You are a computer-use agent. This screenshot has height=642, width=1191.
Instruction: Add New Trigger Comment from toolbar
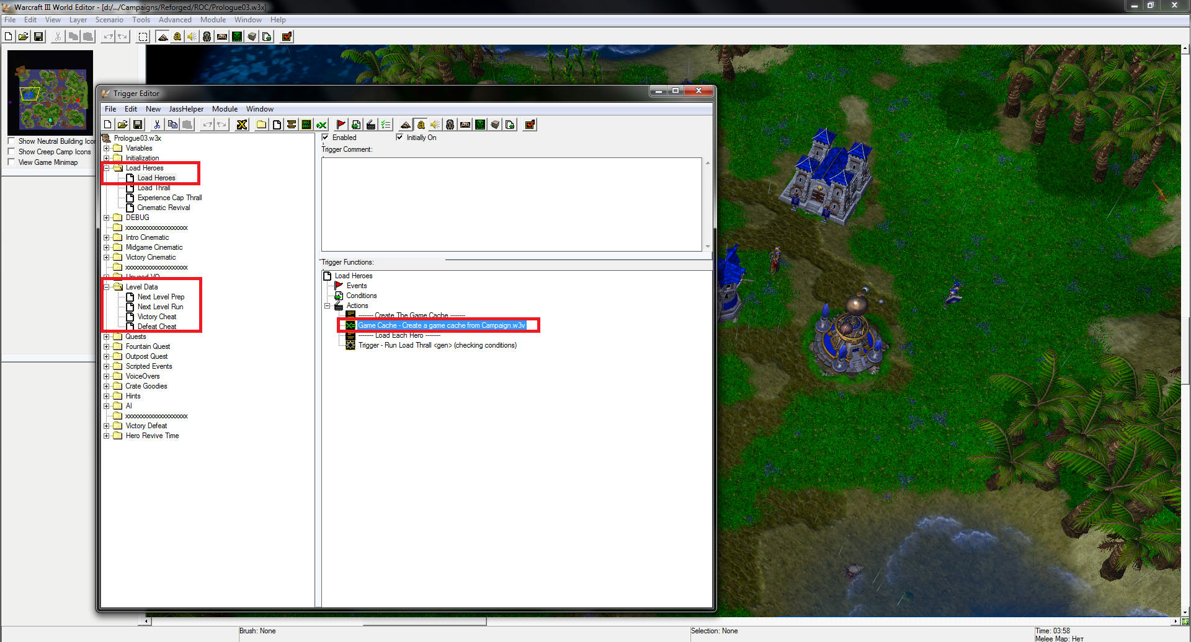pos(292,125)
